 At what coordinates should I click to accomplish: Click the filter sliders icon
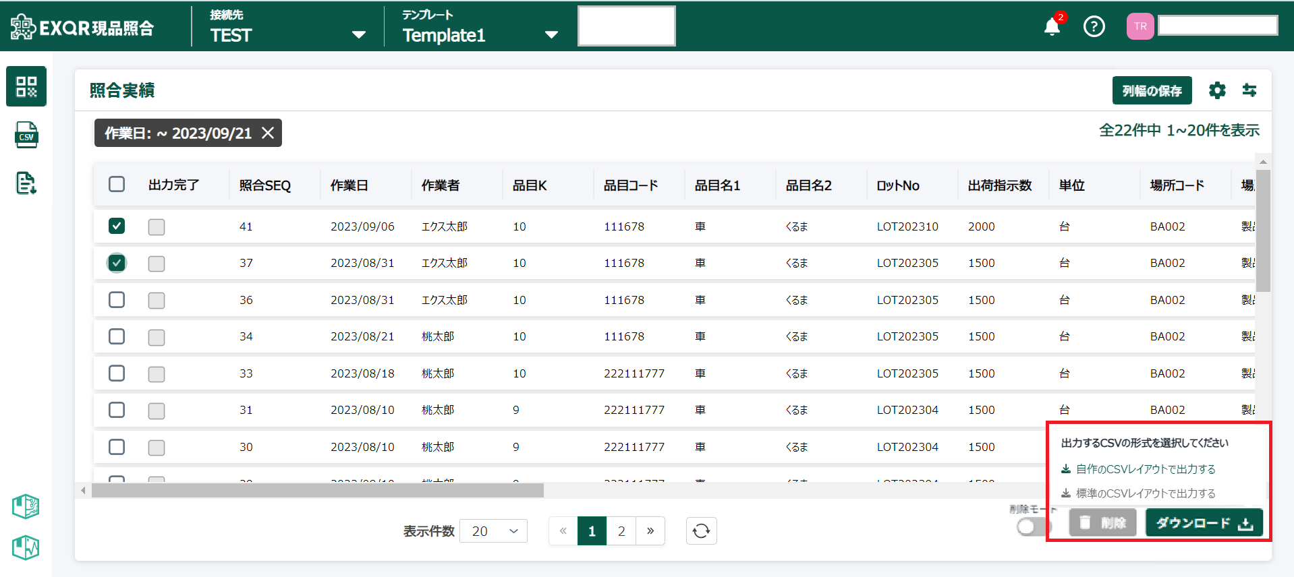[1249, 90]
